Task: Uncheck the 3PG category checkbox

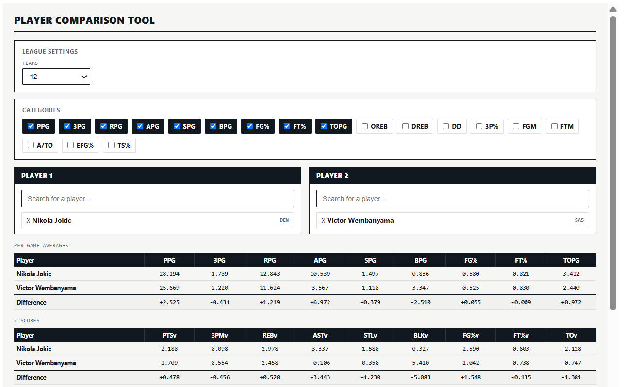Action: click(x=67, y=126)
